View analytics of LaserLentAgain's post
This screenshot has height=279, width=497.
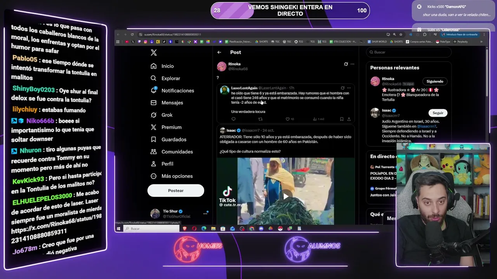(x=319, y=119)
